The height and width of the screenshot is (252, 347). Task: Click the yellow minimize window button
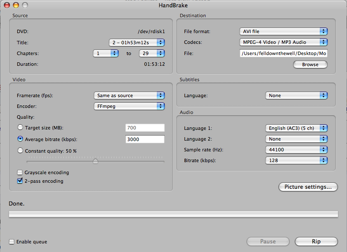point(16,5)
